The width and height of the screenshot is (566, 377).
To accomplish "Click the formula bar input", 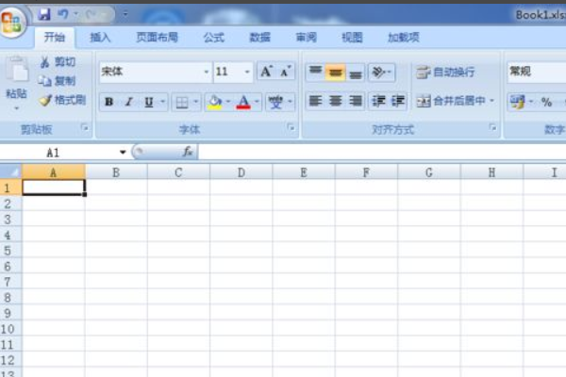I will (x=382, y=153).
